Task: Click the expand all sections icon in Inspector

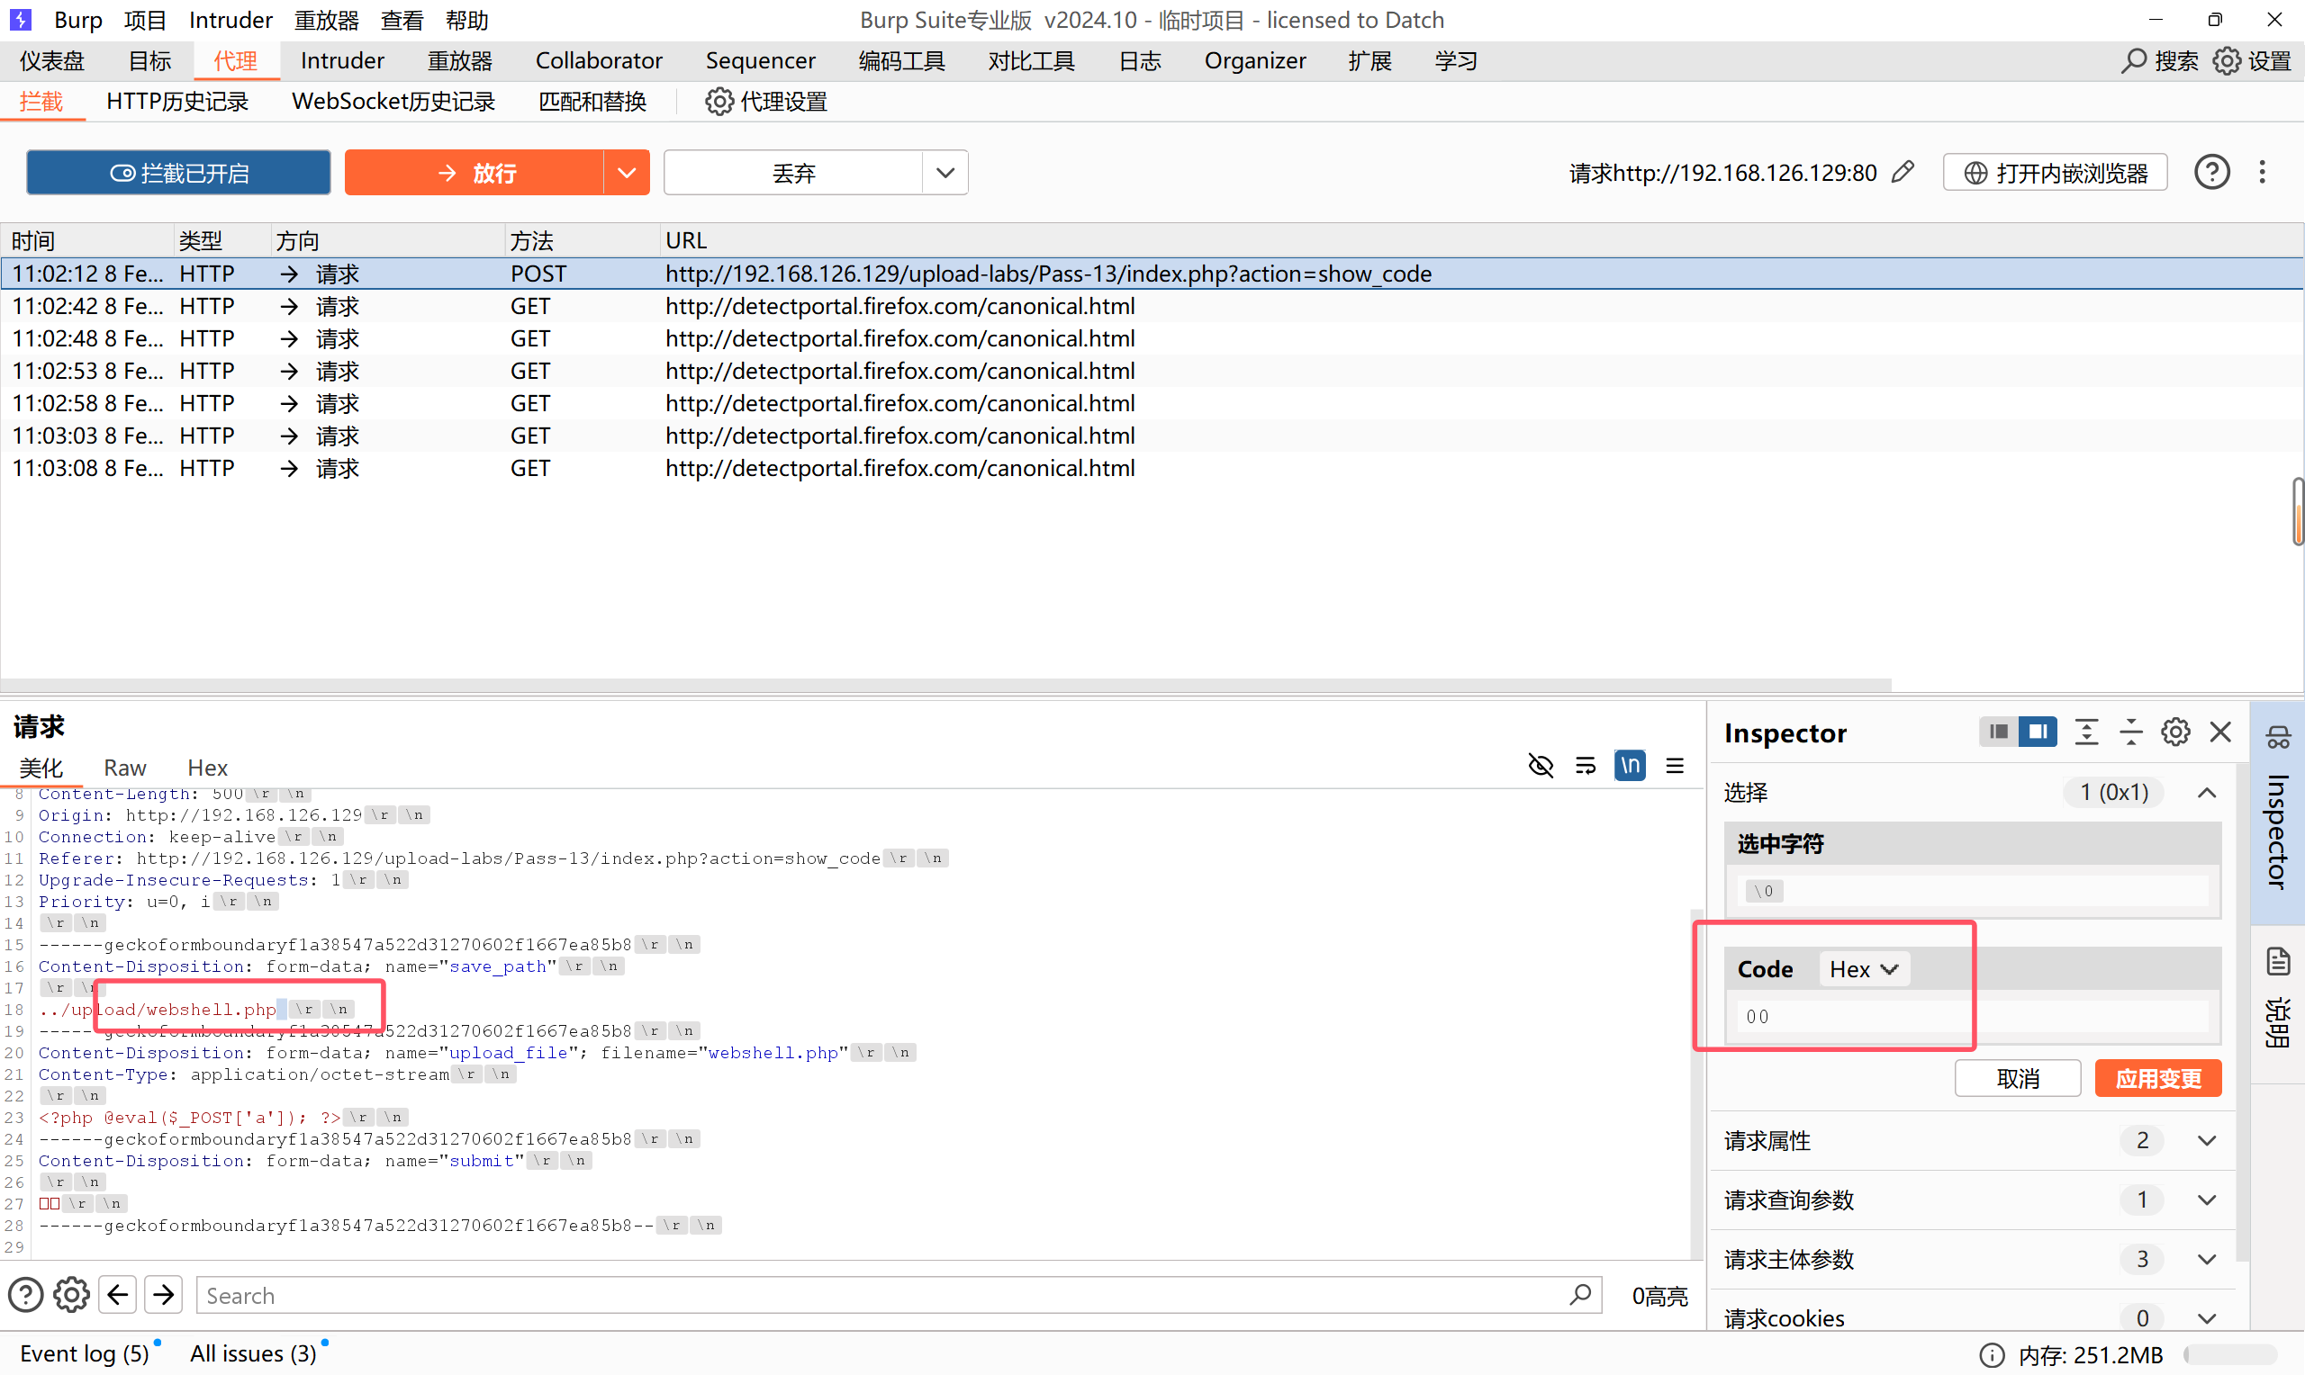Action: pyautogui.click(x=2086, y=732)
